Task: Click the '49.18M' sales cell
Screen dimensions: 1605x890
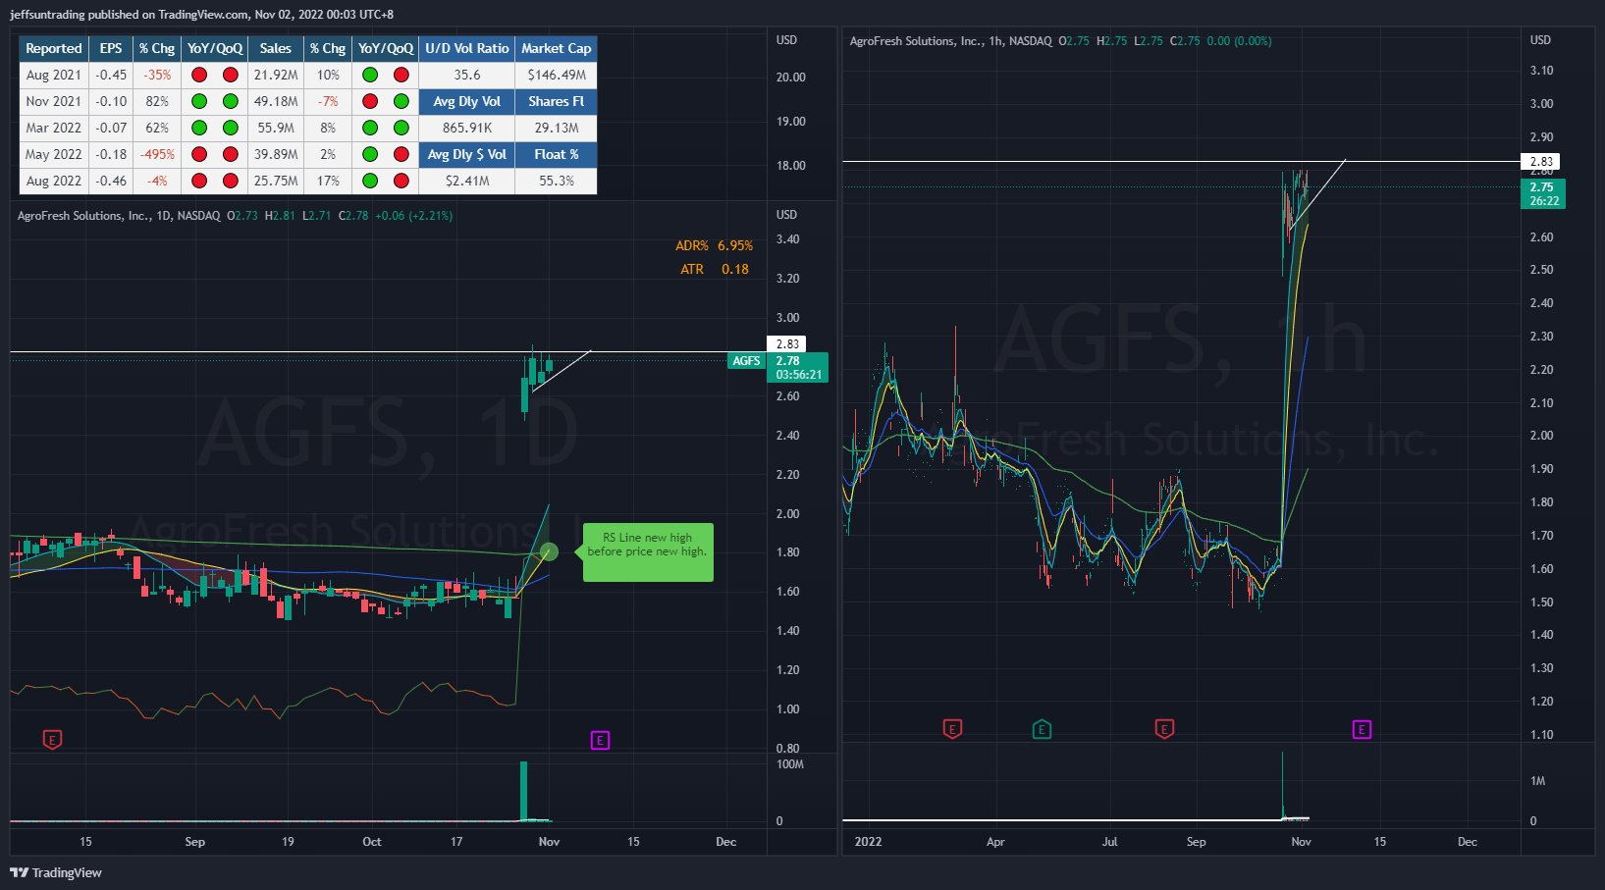Action: pyautogui.click(x=275, y=101)
